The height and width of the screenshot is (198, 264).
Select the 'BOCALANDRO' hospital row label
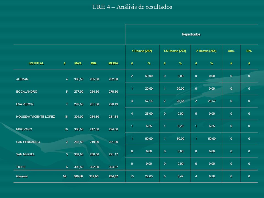click(27, 92)
